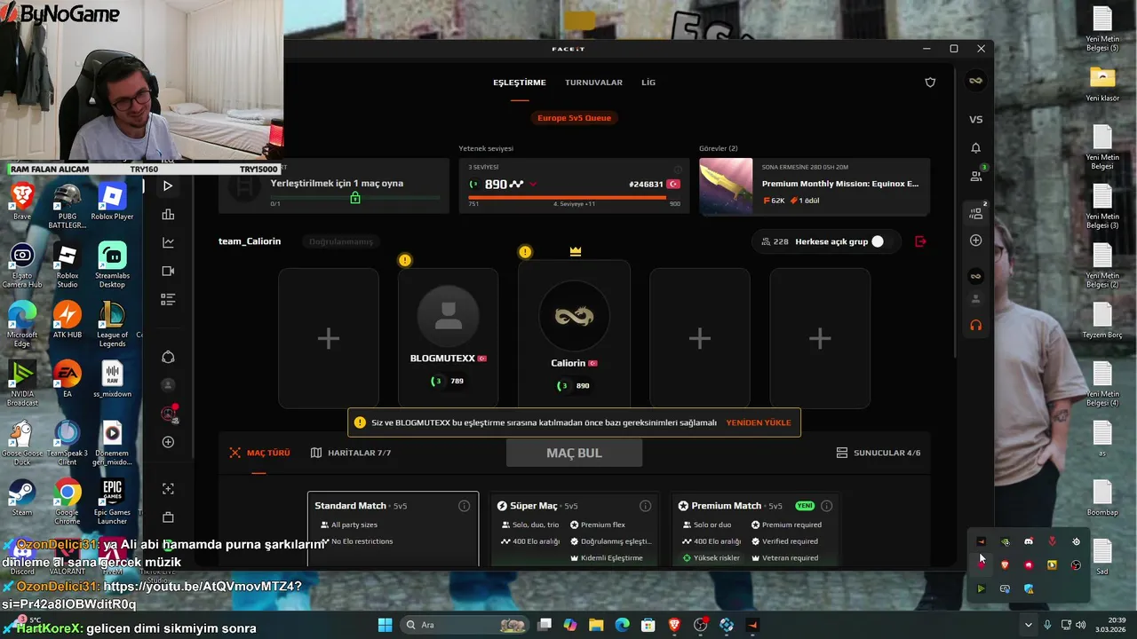Select the Premium Match card
1137x639 pixels.
pos(756,529)
